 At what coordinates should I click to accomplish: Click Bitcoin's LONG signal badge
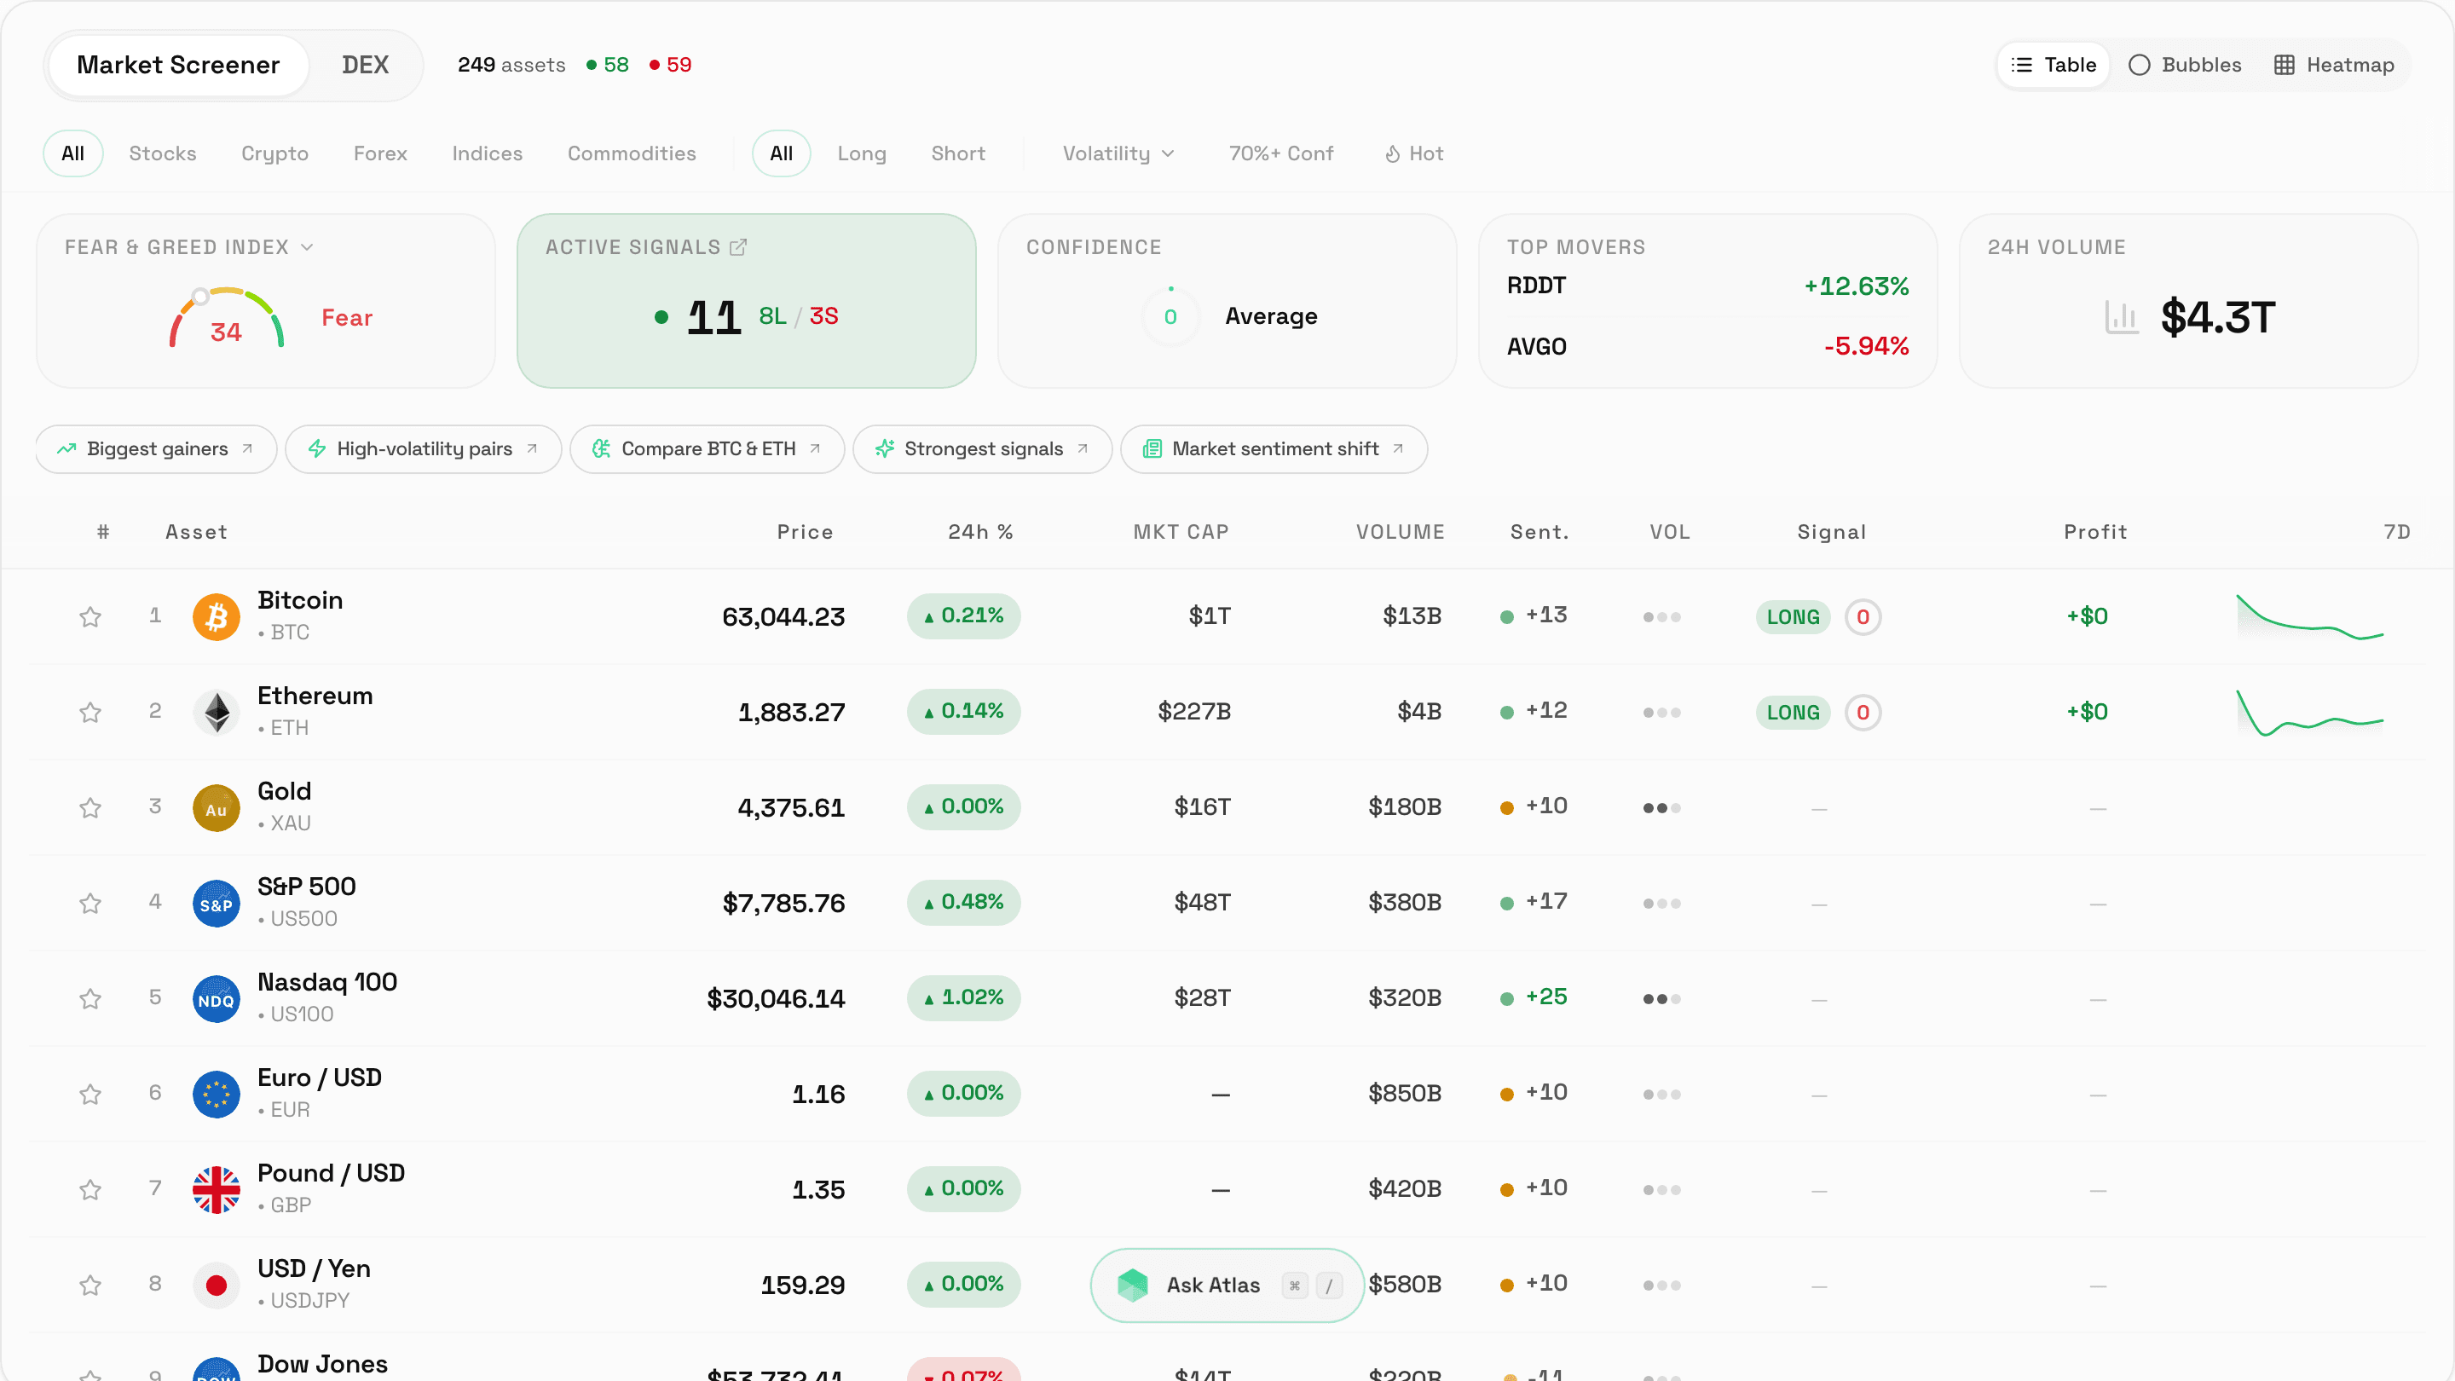point(1793,616)
